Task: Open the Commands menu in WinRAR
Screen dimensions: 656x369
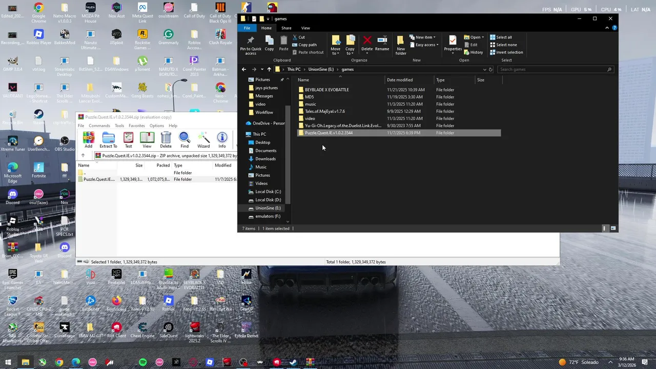Action: tap(99, 126)
